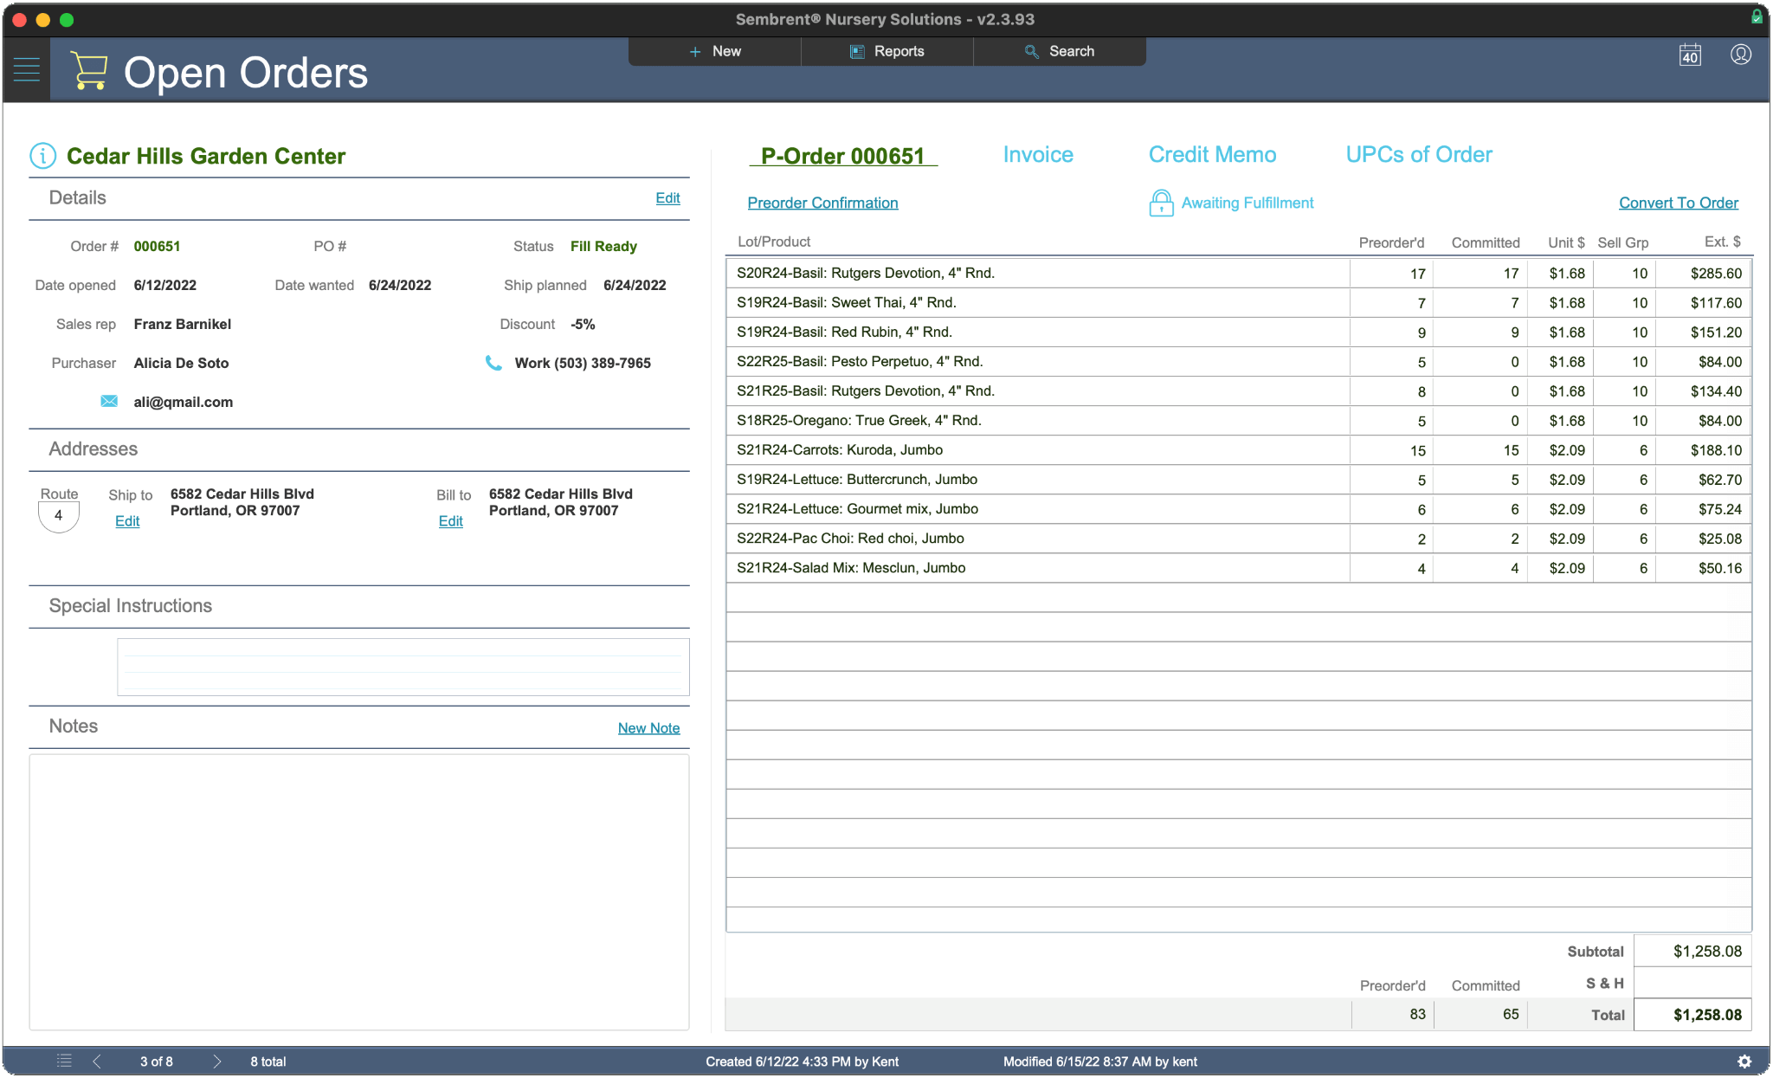
Task: Click the phone icon beside Work number
Action: point(493,363)
